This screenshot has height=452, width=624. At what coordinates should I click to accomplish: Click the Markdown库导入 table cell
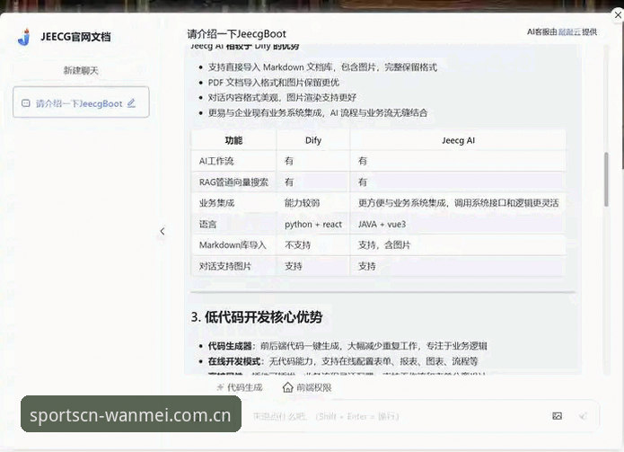[x=233, y=245]
